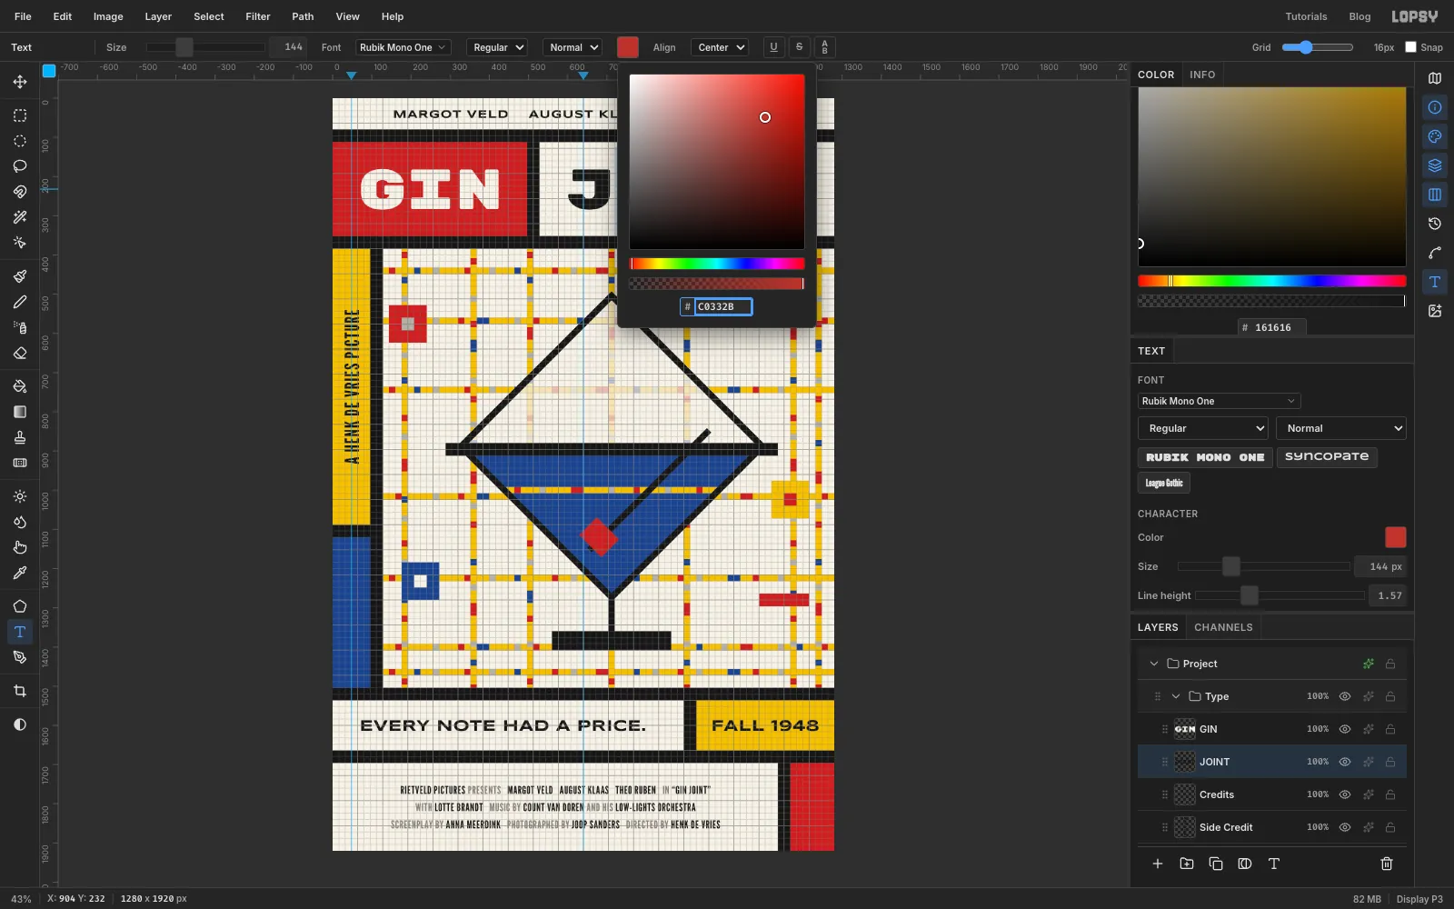The image size is (1454, 909).
Task: Select the rectangular marquee tool
Action: tap(20, 115)
